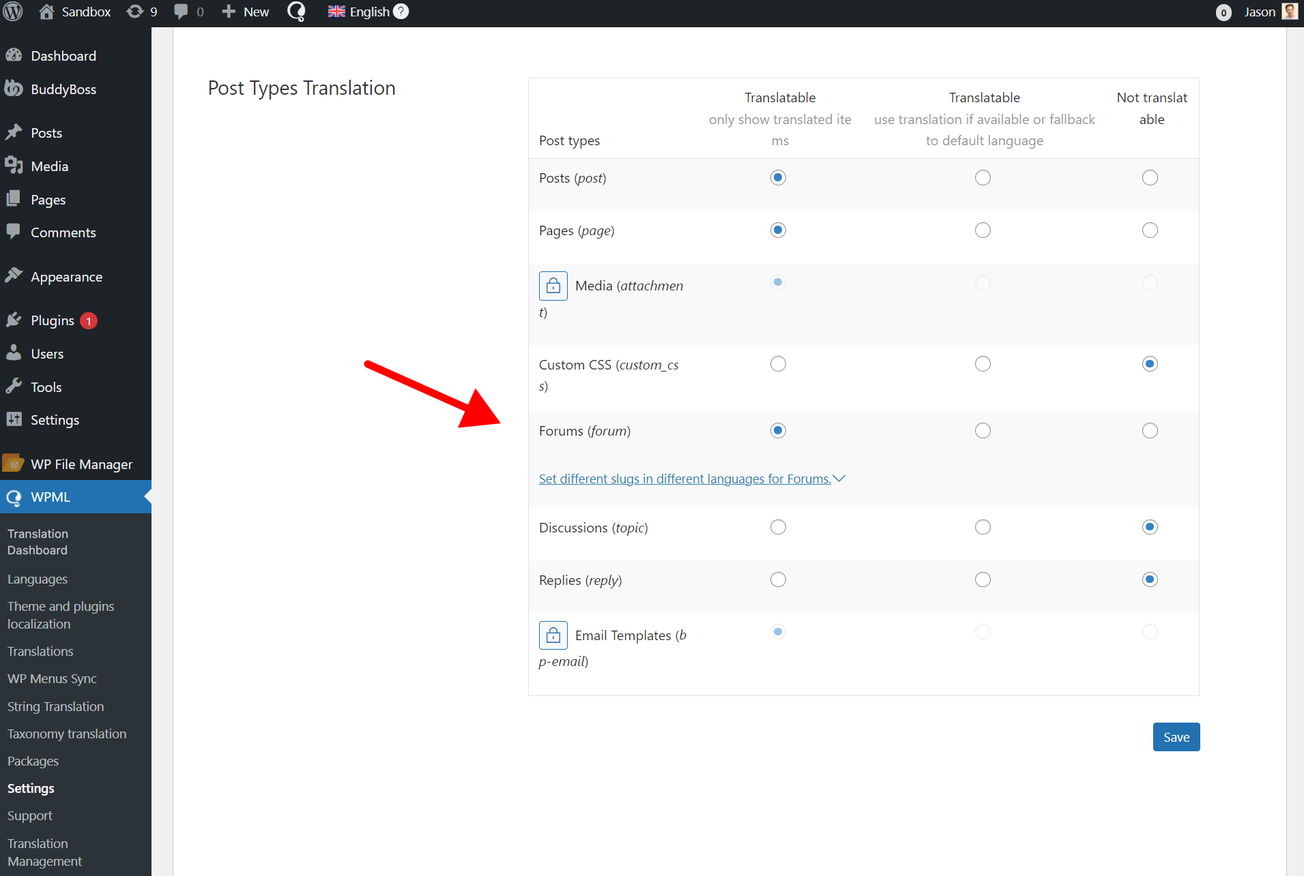The width and height of the screenshot is (1304, 876).
Task: Open the Sandbox home icon
Action: pos(46,12)
